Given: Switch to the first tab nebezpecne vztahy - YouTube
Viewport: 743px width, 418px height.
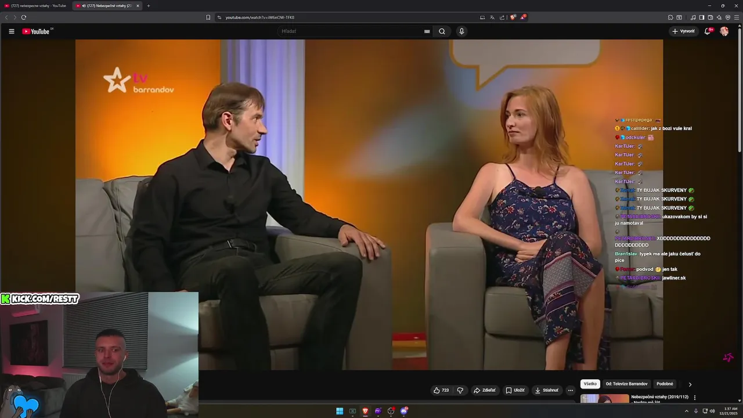Looking at the screenshot, I should coord(35,6).
